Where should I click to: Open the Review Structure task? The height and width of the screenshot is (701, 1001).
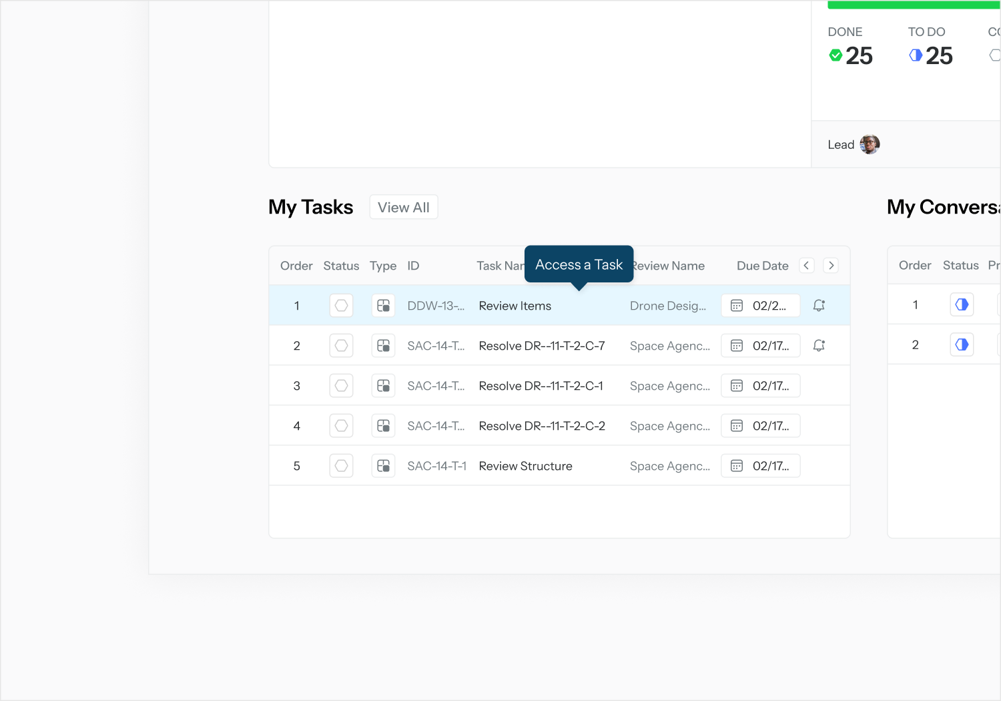525,466
